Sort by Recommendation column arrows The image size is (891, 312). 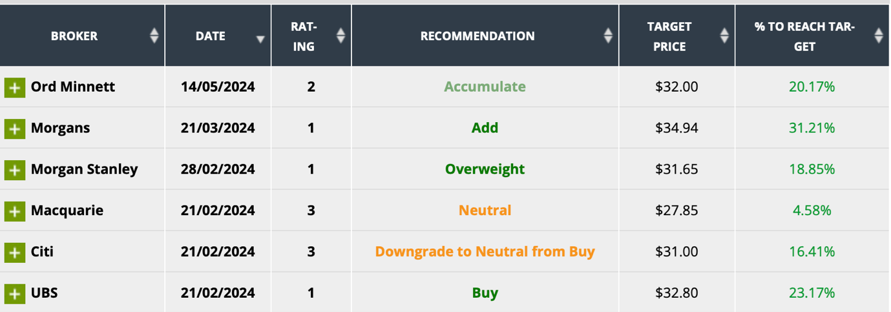608,36
